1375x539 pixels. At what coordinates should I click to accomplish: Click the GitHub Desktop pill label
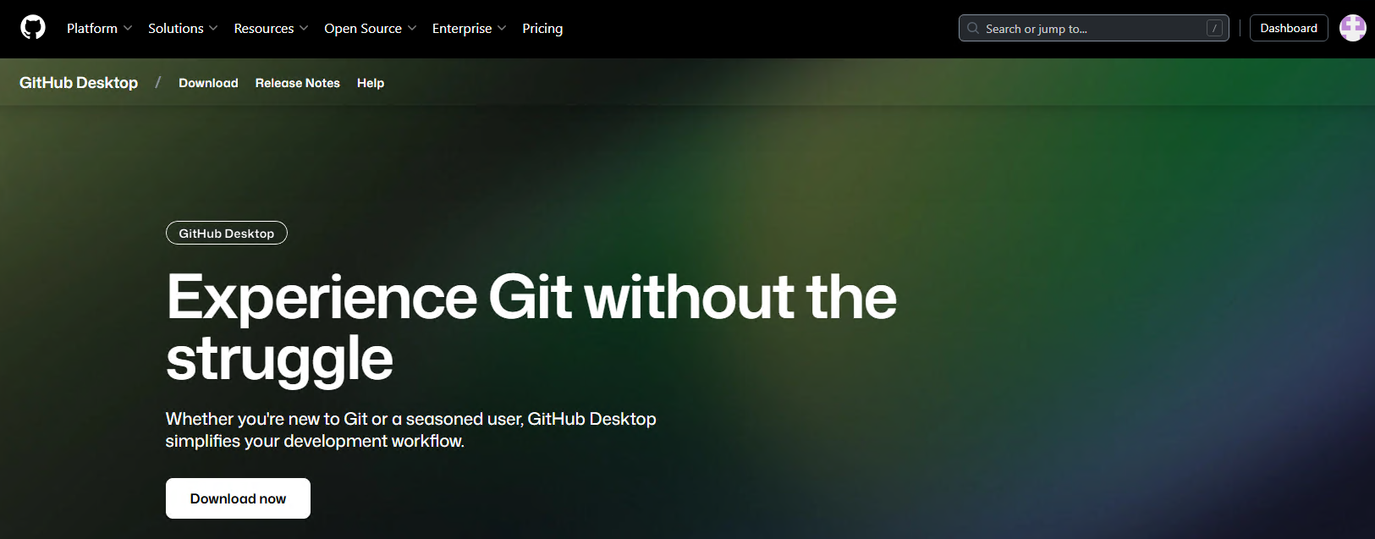[227, 233]
